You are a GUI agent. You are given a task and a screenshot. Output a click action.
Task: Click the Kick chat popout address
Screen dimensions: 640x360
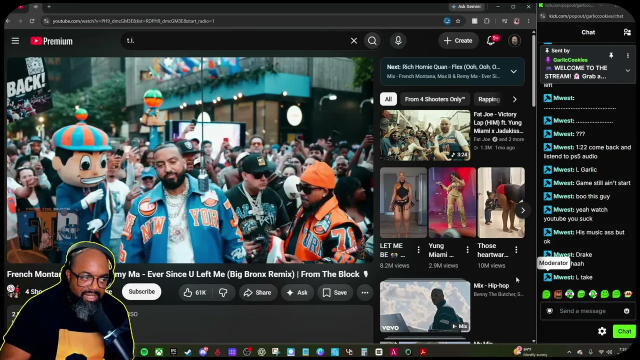(x=586, y=16)
